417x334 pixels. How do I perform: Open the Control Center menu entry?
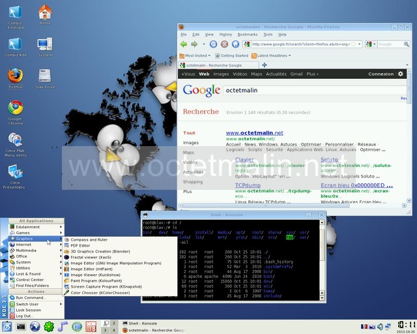click(x=36, y=280)
